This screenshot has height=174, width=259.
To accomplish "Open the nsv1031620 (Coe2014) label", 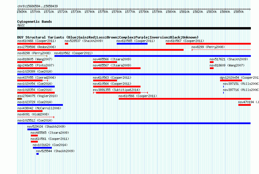I will tap(50, 145).
